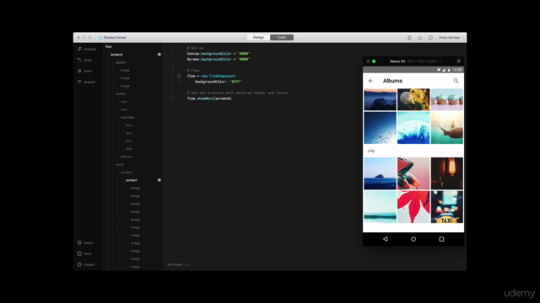Click the July section label

tap(371, 151)
